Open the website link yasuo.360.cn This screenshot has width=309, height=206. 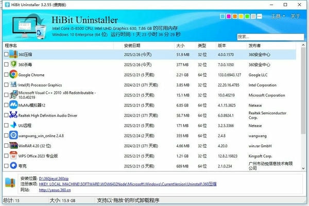click(x=55, y=190)
